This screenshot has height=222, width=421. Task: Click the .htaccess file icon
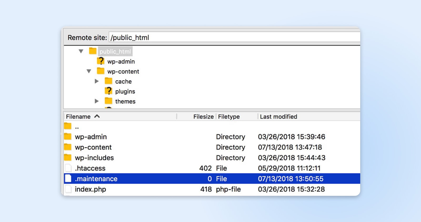[68, 168]
